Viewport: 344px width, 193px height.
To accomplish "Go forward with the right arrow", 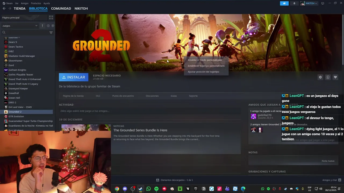I will tap(10, 9).
